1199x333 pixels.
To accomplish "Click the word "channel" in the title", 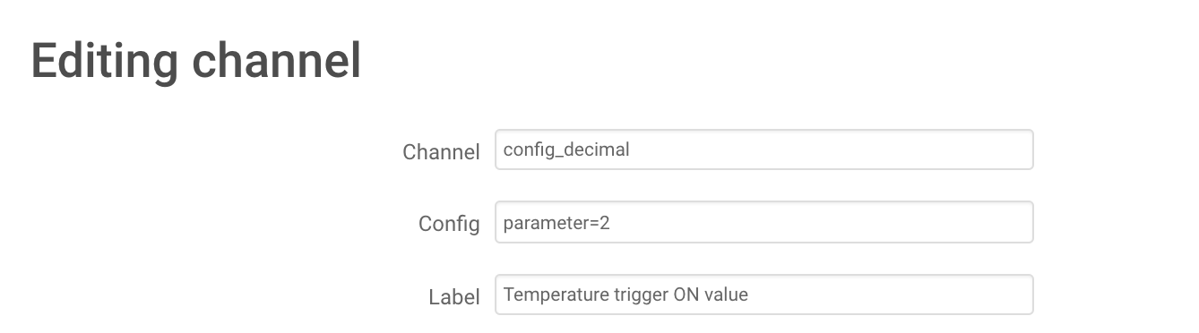I will [x=277, y=61].
